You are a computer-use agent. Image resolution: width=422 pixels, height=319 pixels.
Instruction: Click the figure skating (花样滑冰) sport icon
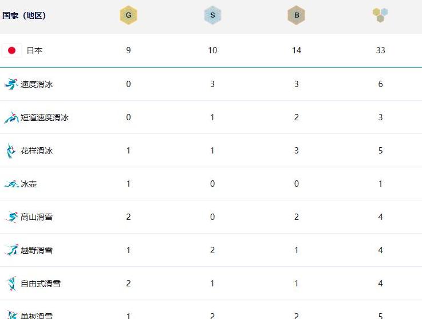pyautogui.click(x=11, y=151)
